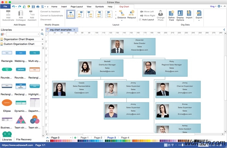Select the Ellipse shape in library
This screenshot has height=148, width=227.
pyautogui.click(x=7, y=103)
